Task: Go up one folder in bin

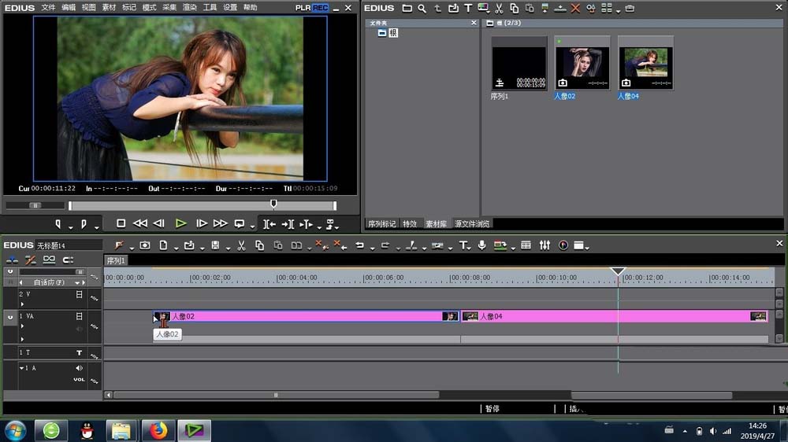Action: (437, 8)
